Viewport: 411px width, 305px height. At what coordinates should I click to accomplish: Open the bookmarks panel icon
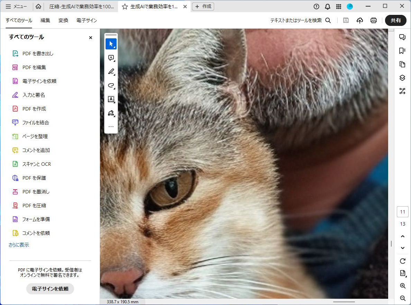[402, 50]
